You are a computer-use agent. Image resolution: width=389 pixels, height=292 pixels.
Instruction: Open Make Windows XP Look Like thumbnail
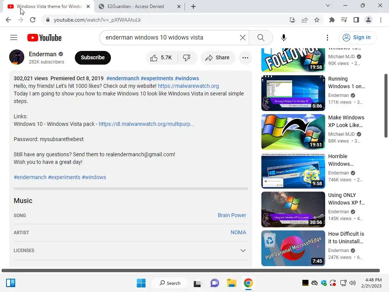click(293, 132)
